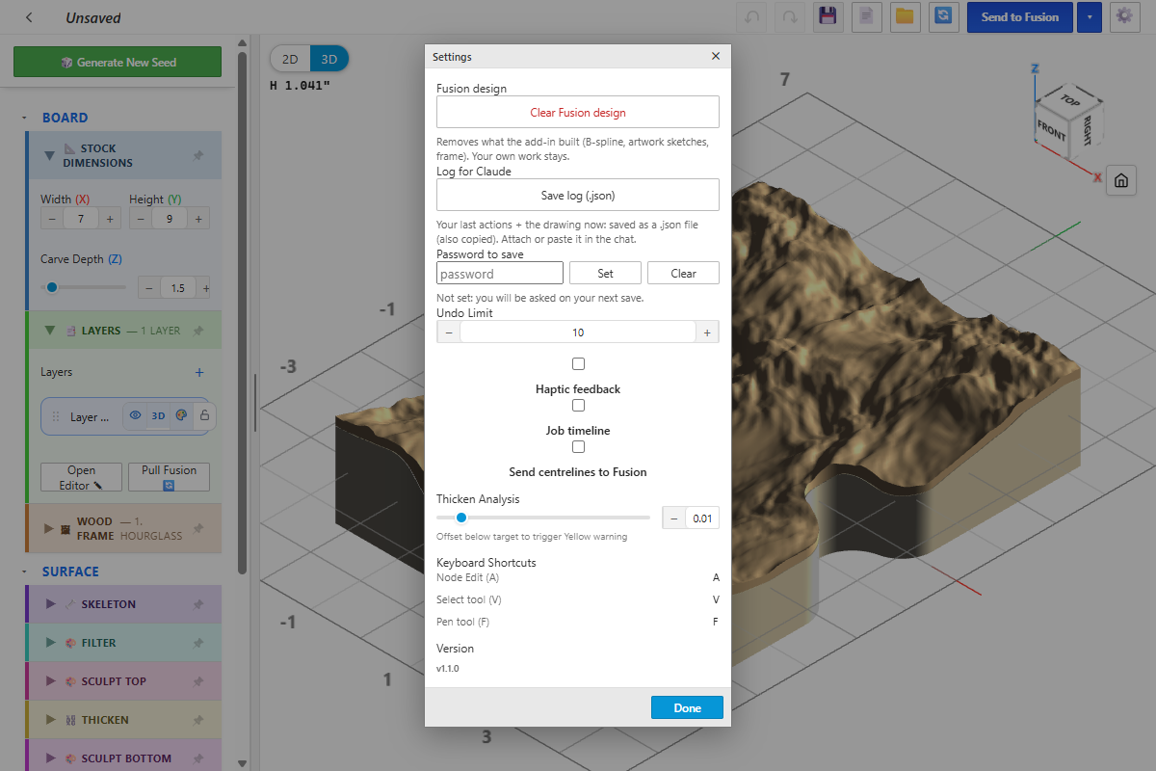The image size is (1156, 771).
Task: Open the layer's color palette icon
Action: (x=181, y=416)
